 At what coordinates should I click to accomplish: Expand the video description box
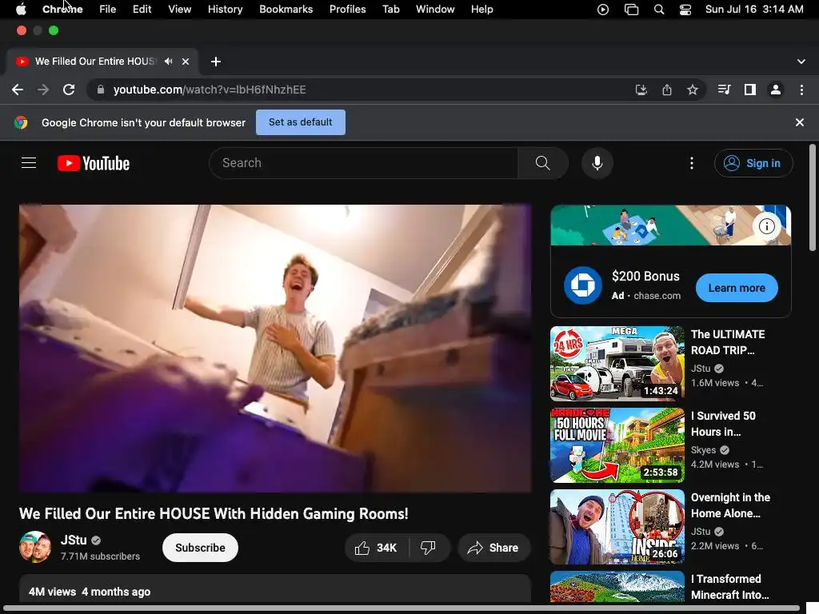point(275,589)
